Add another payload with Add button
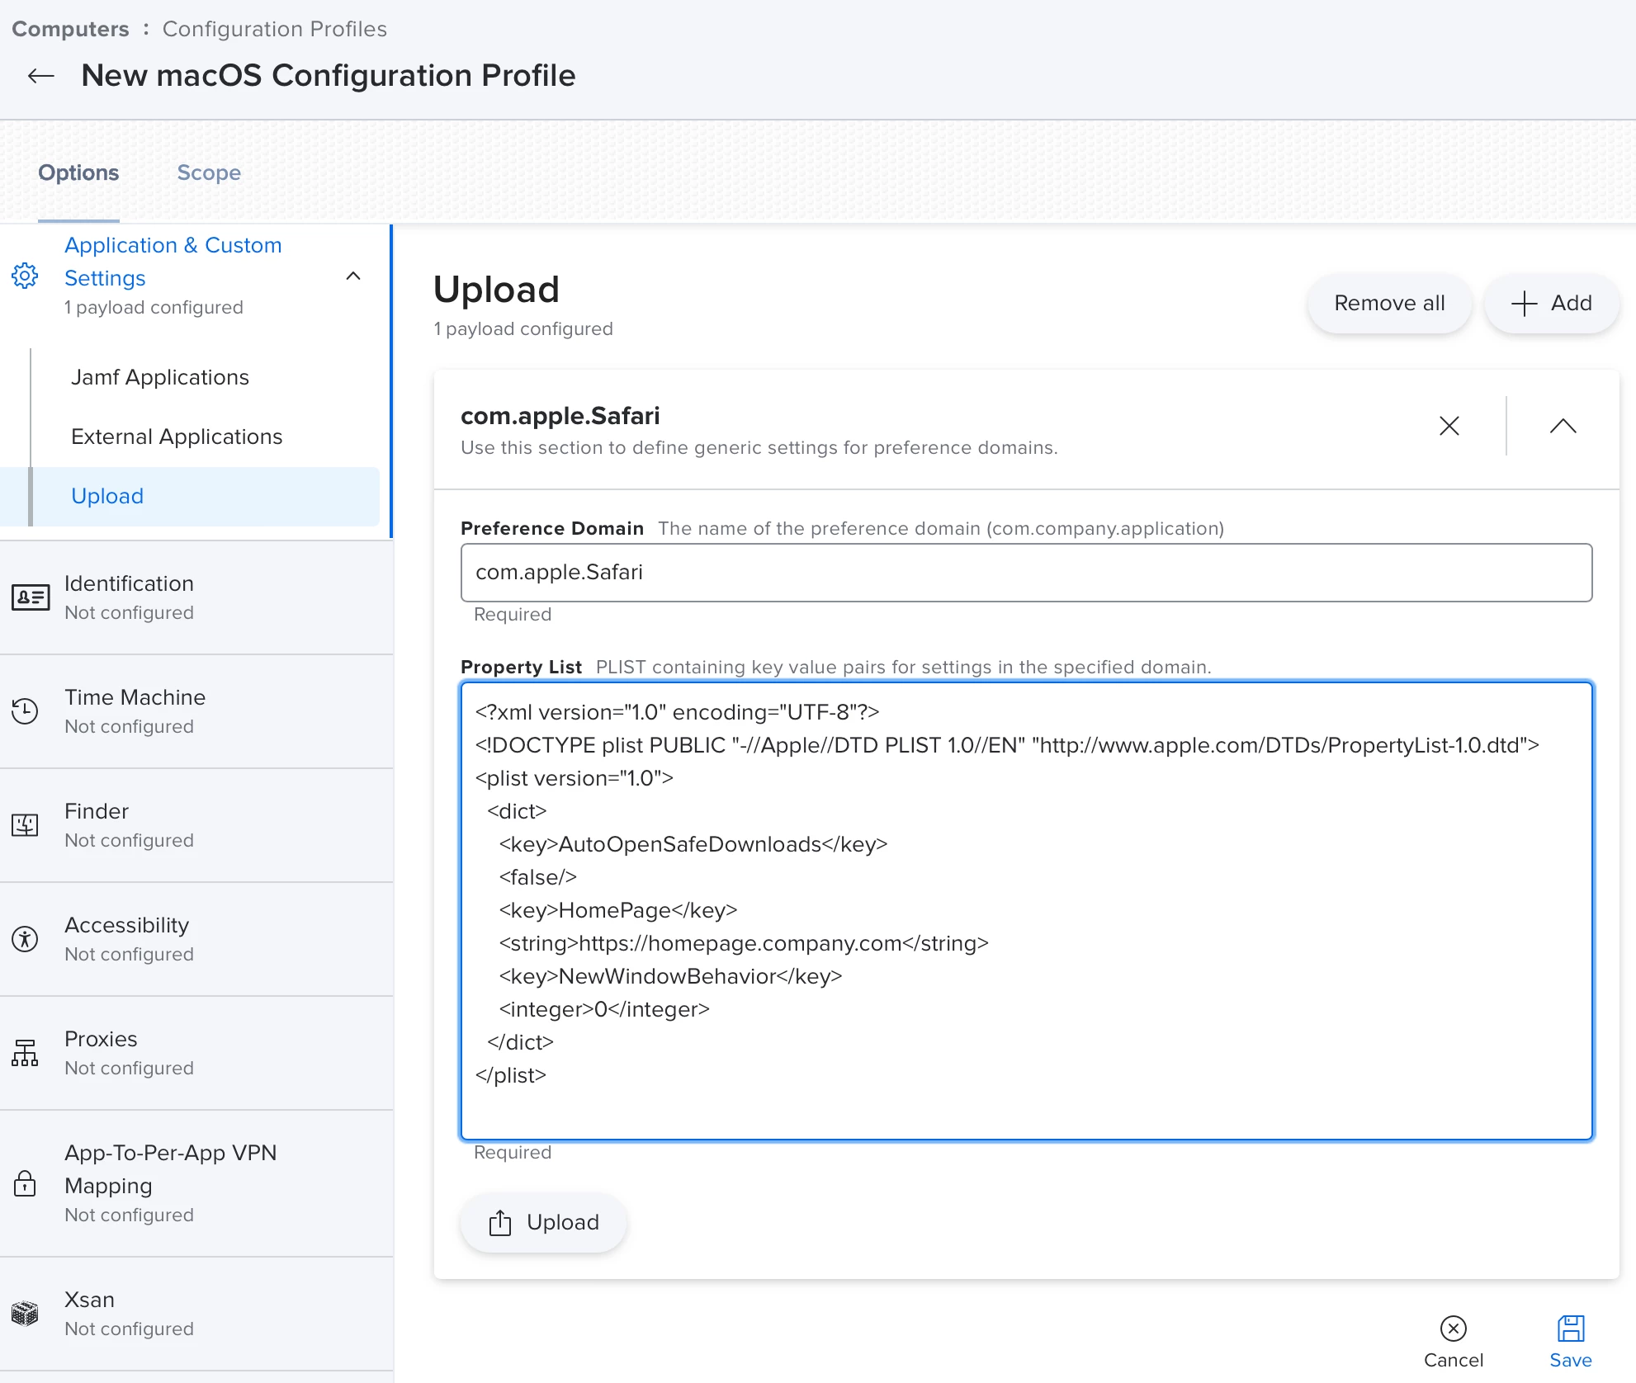1636x1383 pixels. coord(1552,303)
